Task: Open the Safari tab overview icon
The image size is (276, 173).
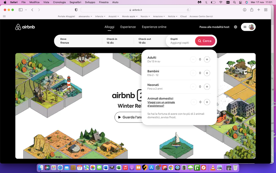Action: pyautogui.click(x=266, y=10)
